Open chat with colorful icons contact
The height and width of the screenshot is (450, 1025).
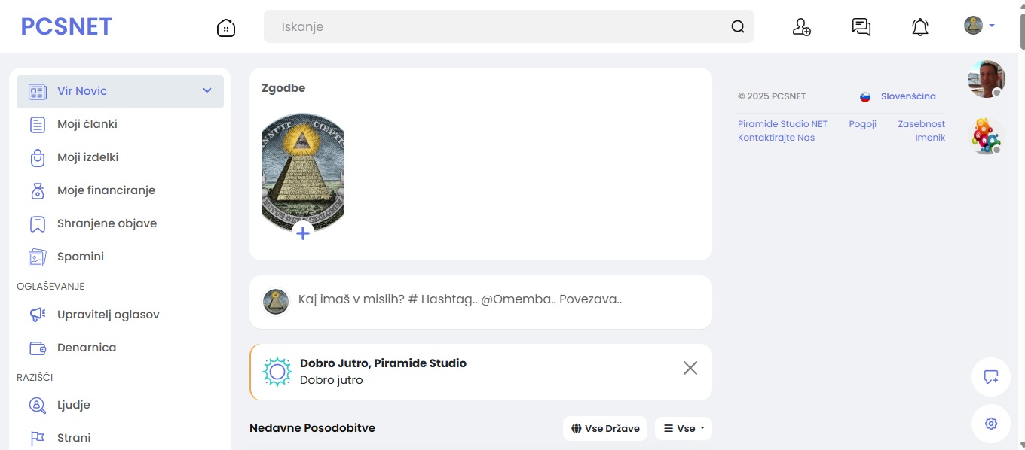click(986, 136)
